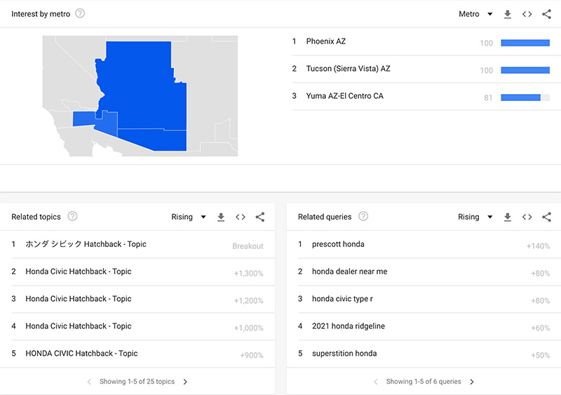
Task: Click the Tucson interest bar
Action: 525,70
